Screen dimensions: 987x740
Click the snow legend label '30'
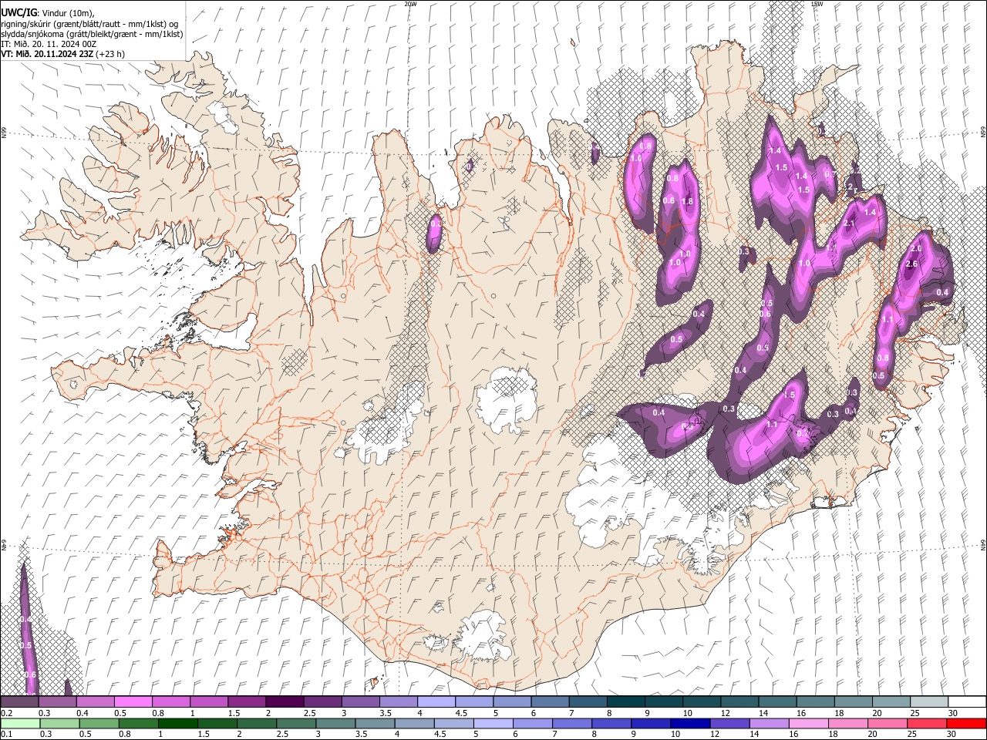point(953,713)
